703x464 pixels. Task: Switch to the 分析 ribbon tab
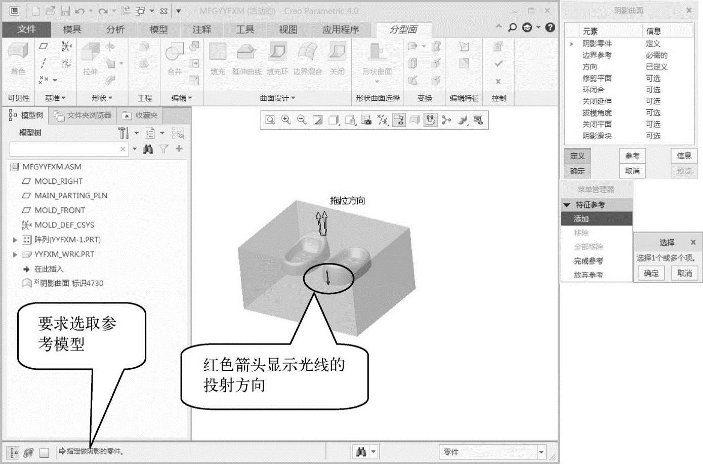(x=115, y=29)
